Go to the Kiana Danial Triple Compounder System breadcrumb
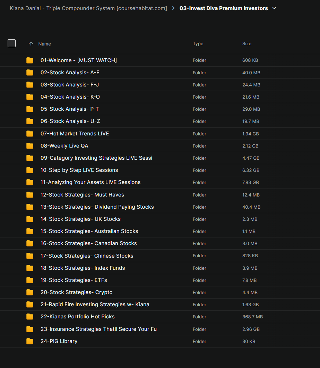Viewport: 320px width, 368px height. [x=88, y=8]
